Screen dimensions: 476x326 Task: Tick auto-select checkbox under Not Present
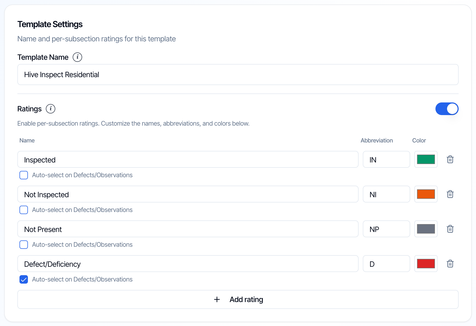point(24,245)
